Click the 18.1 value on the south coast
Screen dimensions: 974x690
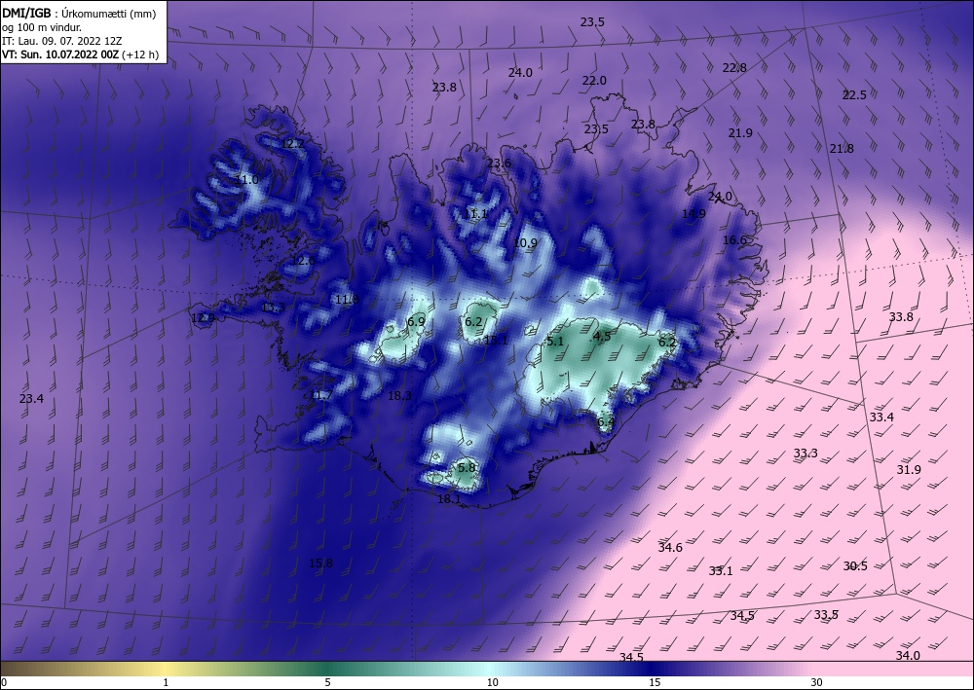449,499
